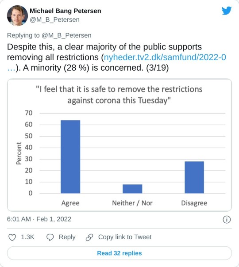Click the Neither / Nor bar

132,189
